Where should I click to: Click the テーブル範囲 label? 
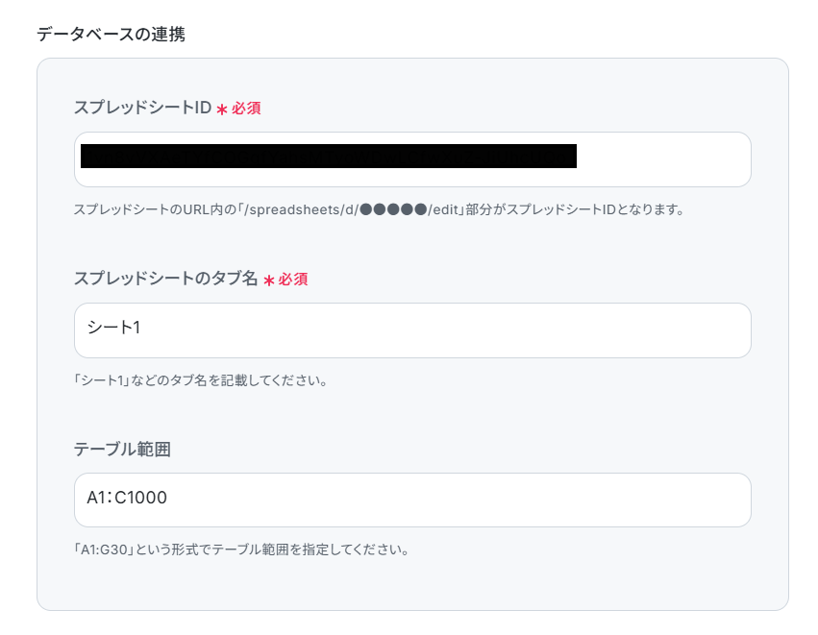pos(122,449)
